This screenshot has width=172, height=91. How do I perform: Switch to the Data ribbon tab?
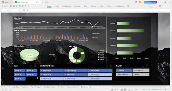coord(86,6)
